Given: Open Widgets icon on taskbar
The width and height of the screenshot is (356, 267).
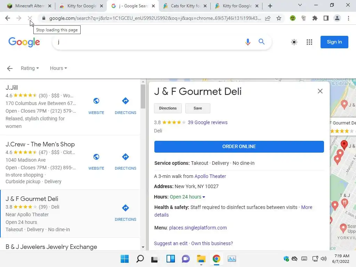Looking at the screenshot, I should pyautogui.click(x=170, y=259).
